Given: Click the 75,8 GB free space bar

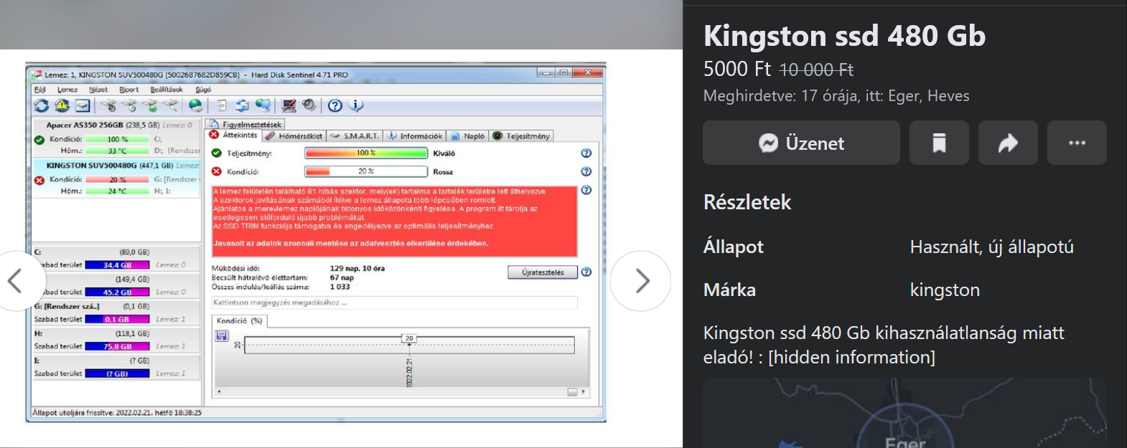Looking at the screenshot, I should tap(117, 346).
